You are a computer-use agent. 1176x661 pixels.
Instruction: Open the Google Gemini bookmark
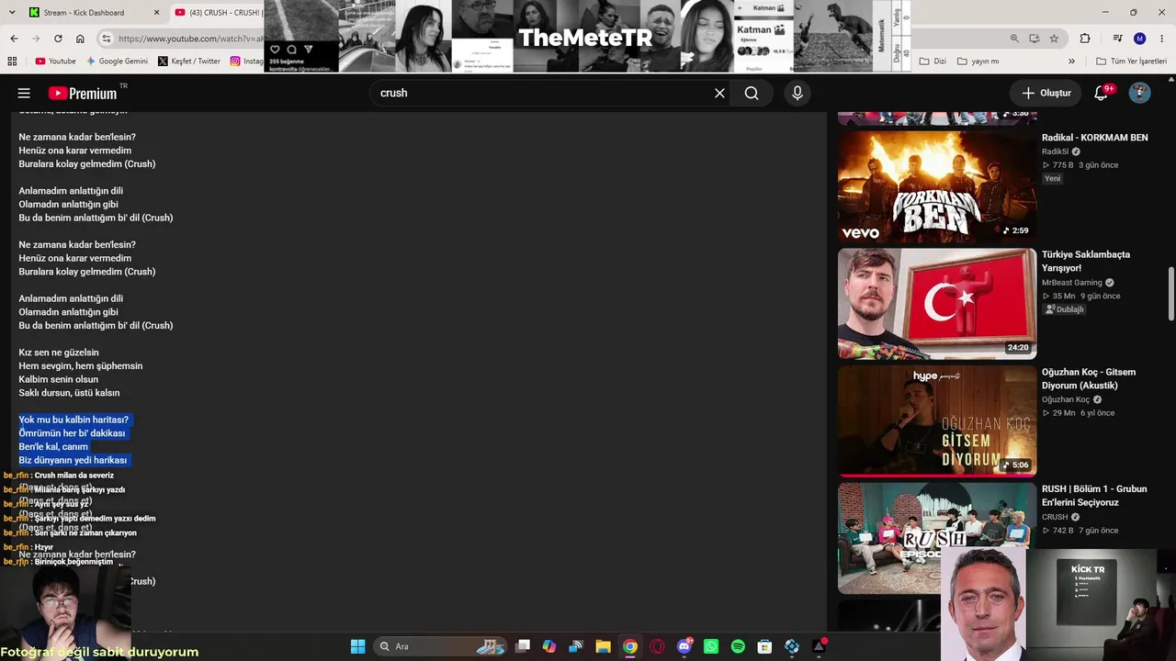click(117, 62)
